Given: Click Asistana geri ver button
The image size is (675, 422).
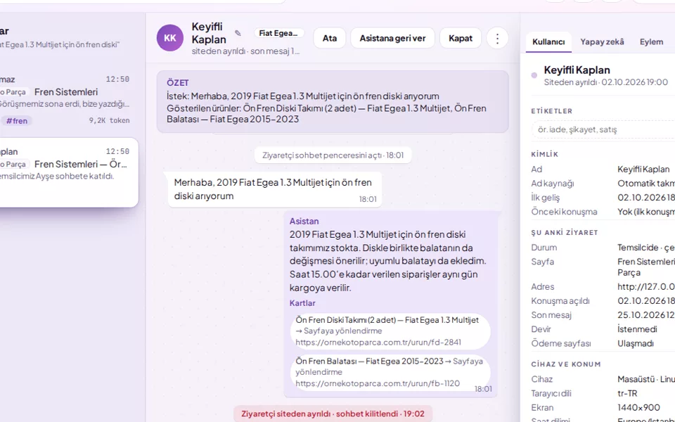Looking at the screenshot, I should point(392,38).
